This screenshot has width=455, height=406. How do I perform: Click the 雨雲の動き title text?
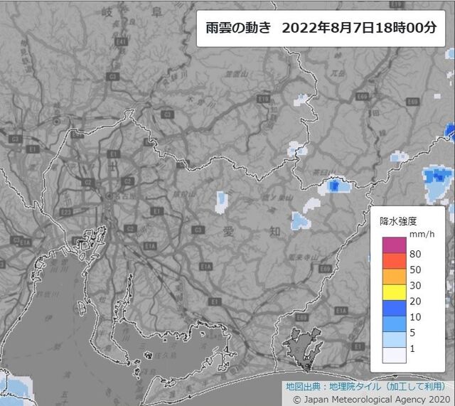238,28
